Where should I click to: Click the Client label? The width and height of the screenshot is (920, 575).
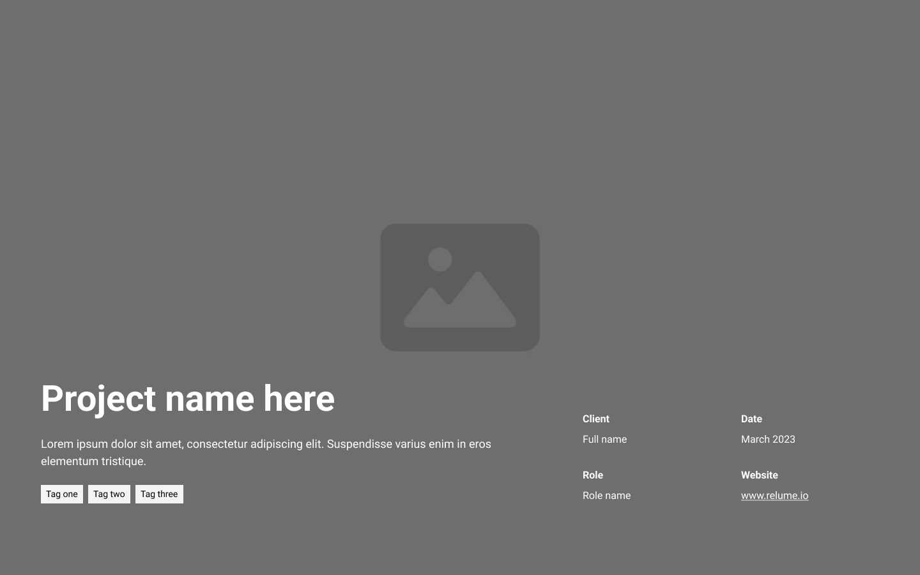pos(596,419)
